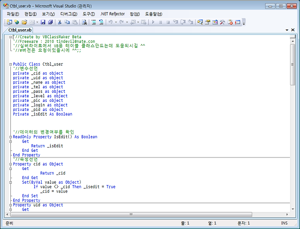Open the 디버그(D) menu
The image size is (300, 229).
(69, 14)
